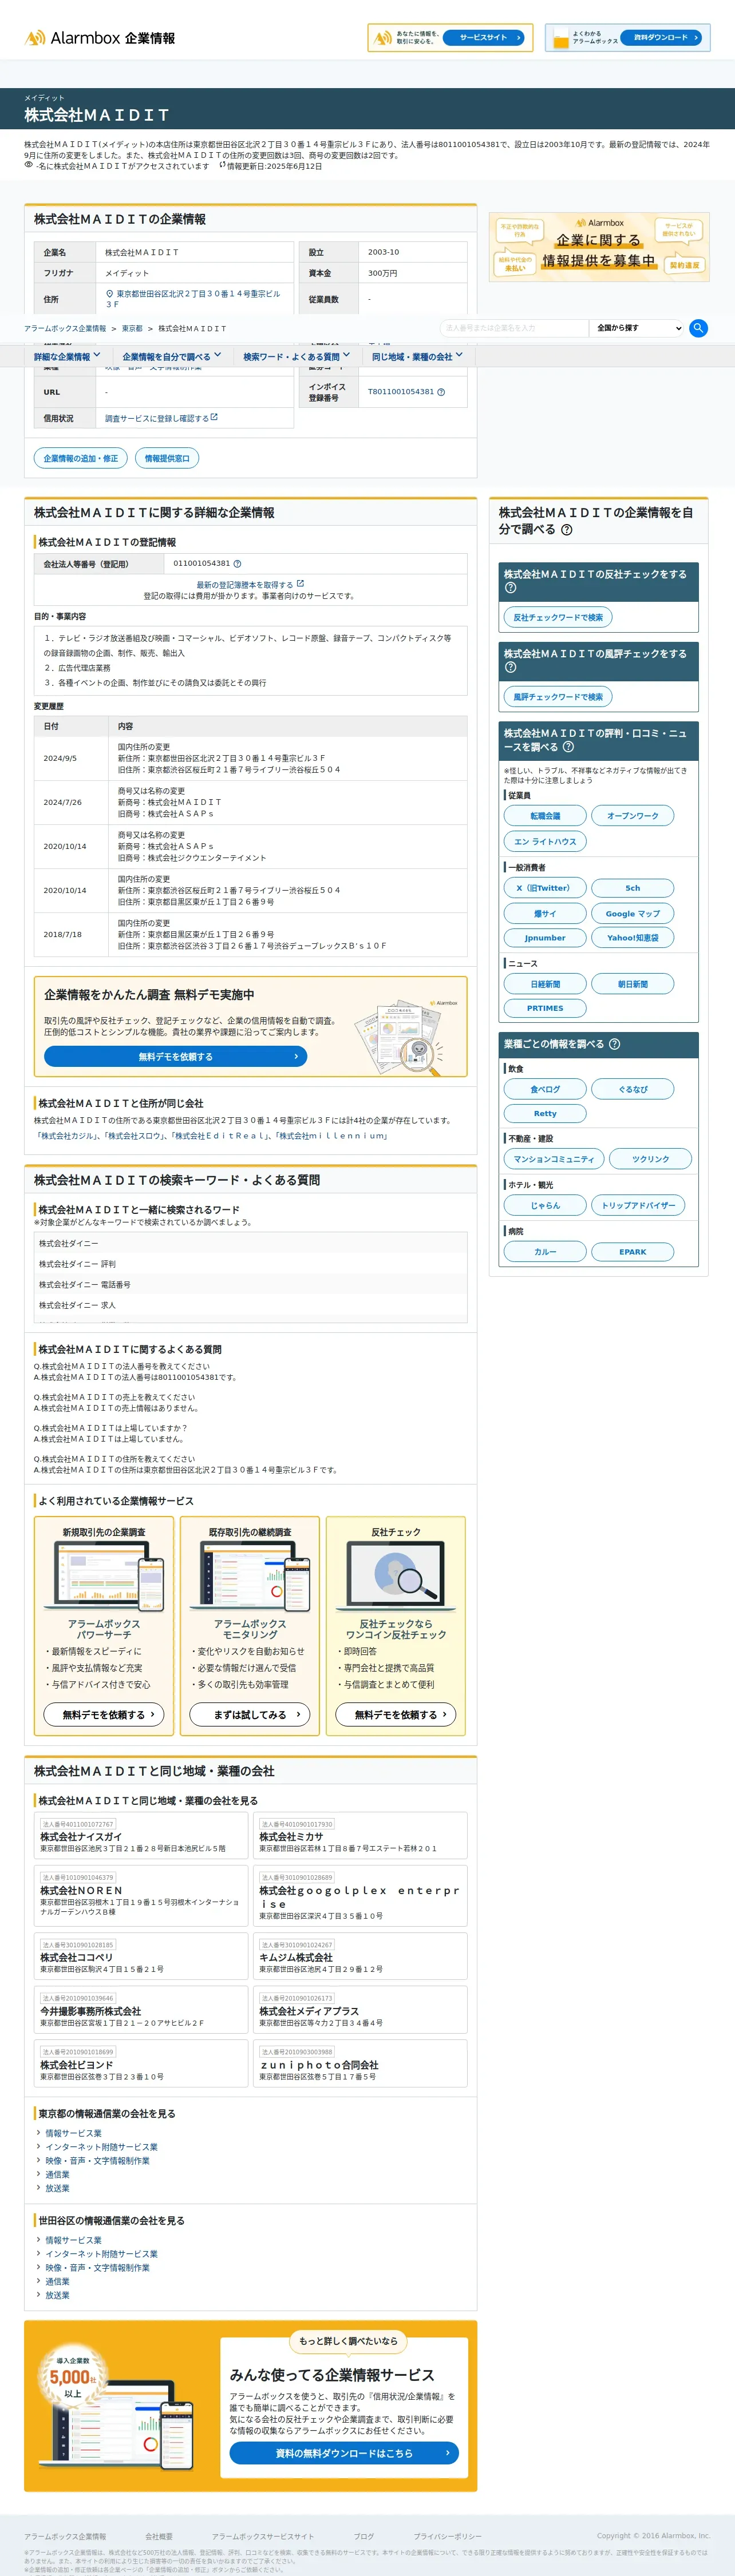Click 資料の無料ダウンロードはこちら button
Viewport: 735px width, 2576px height.
click(x=344, y=2453)
